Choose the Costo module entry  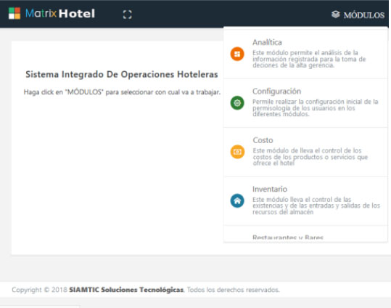click(305, 152)
